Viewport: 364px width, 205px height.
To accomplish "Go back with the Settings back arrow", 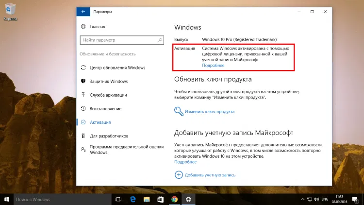I will click(83, 12).
